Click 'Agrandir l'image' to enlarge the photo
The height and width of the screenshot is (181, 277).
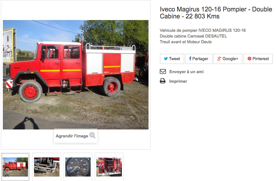(72, 136)
